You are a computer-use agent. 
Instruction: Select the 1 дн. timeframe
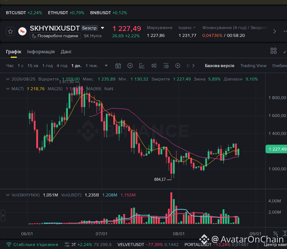pos(76,66)
